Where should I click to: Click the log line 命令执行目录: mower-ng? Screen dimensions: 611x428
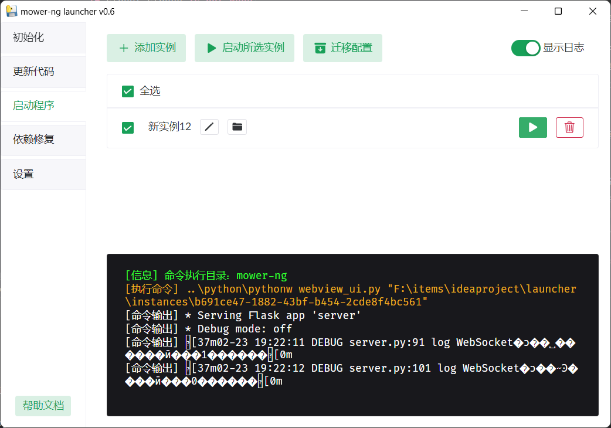pyautogui.click(x=206, y=276)
